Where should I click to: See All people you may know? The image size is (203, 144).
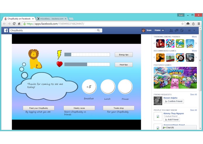pos(194,110)
